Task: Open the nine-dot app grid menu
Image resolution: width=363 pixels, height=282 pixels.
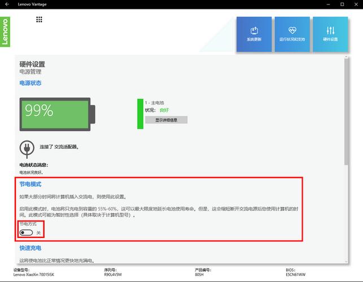Action: point(39,19)
